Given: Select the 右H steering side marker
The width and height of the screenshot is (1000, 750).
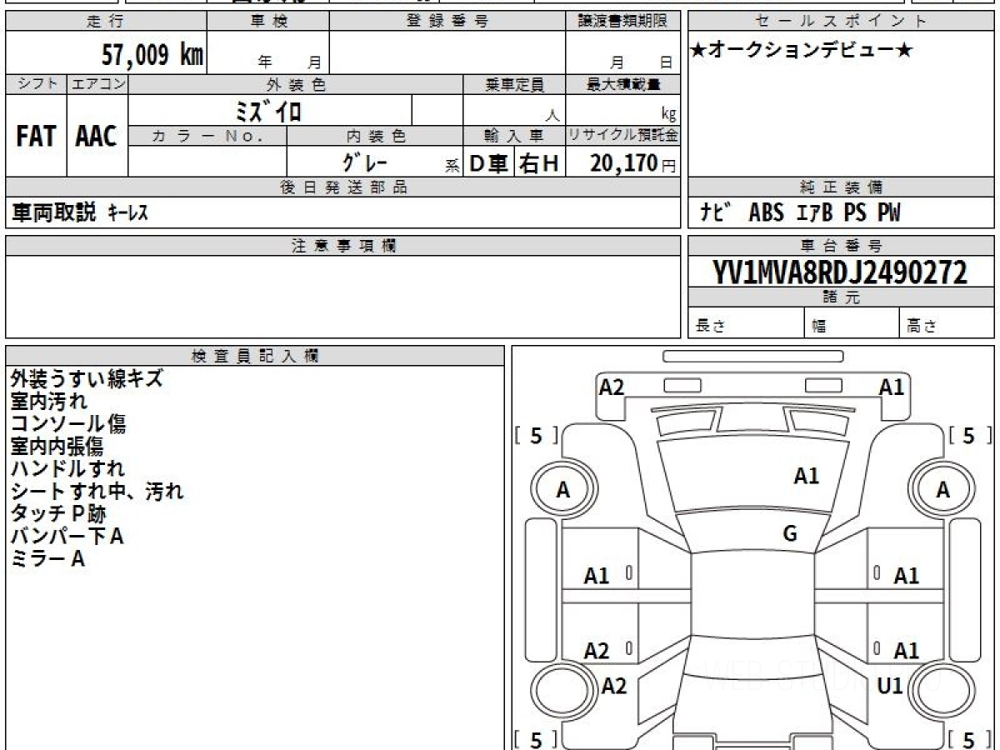Looking at the screenshot, I should [539, 164].
